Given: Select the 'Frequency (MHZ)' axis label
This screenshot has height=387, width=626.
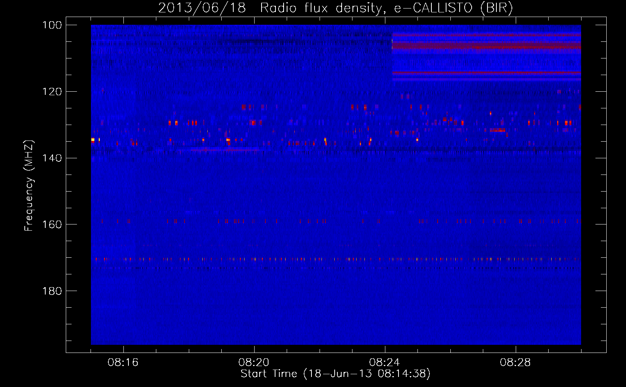Looking at the screenshot, I should pos(29,186).
